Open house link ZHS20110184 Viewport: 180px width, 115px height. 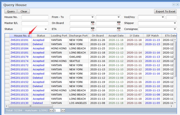pos(19,48)
